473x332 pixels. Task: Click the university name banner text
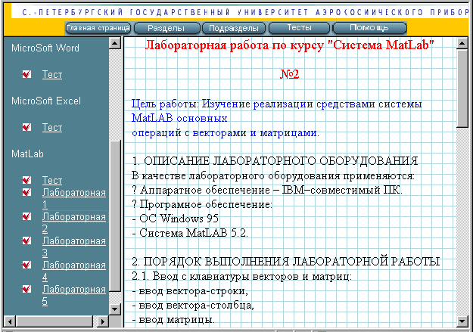click(x=245, y=12)
